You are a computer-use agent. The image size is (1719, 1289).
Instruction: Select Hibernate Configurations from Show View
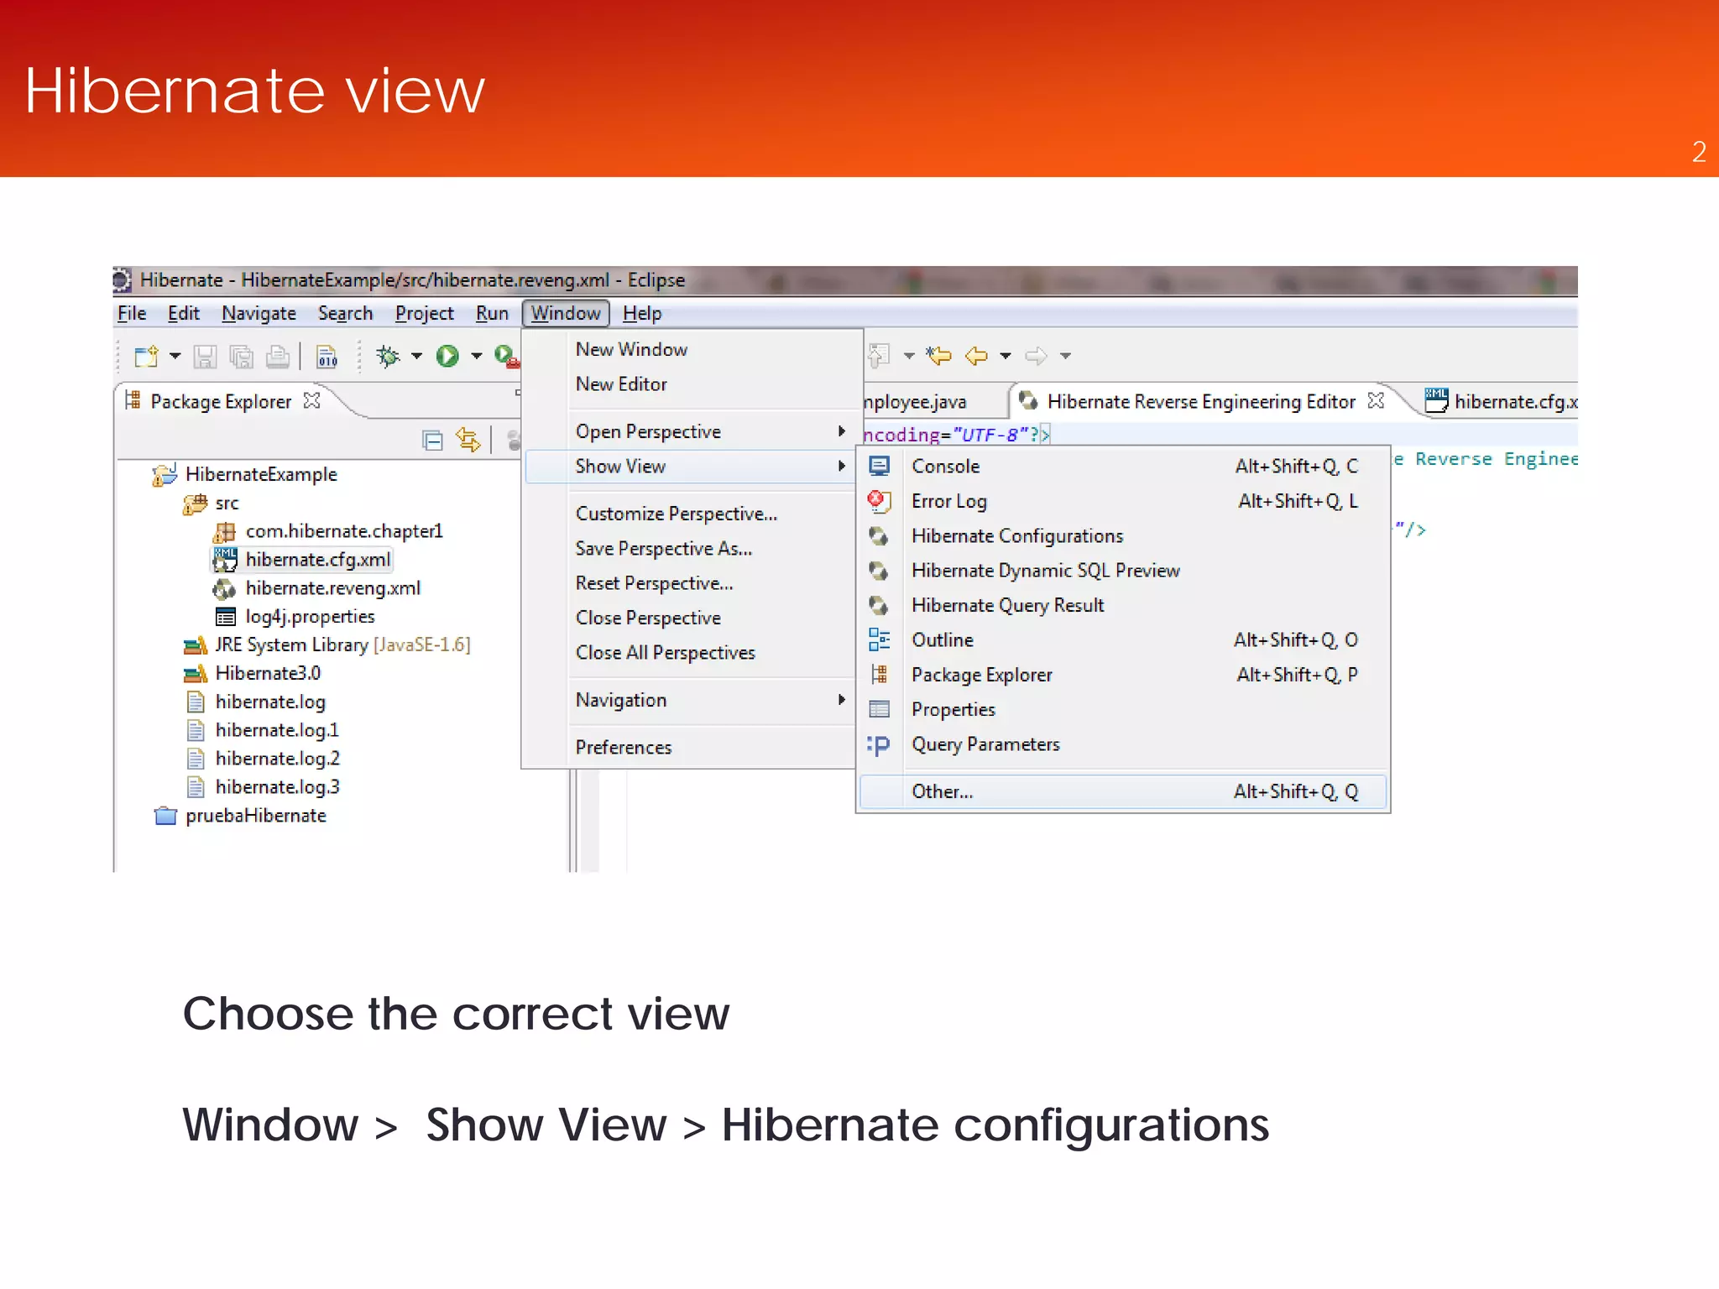pyautogui.click(x=1016, y=535)
